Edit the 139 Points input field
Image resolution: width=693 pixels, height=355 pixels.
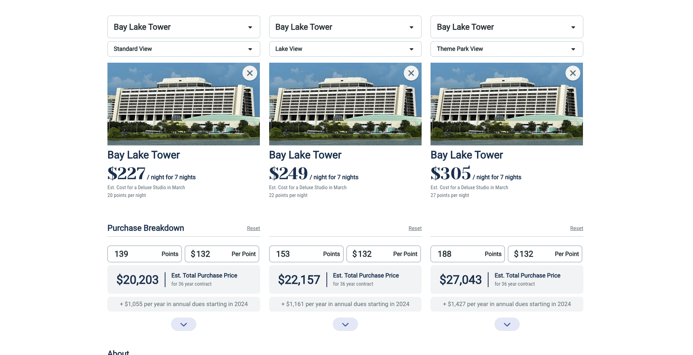(x=145, y=254)
